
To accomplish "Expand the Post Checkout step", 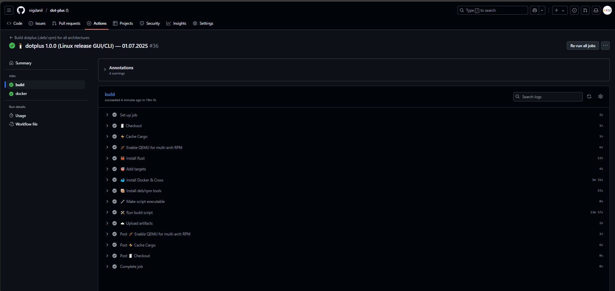I will pyautogui.click(x=354, y=256).
